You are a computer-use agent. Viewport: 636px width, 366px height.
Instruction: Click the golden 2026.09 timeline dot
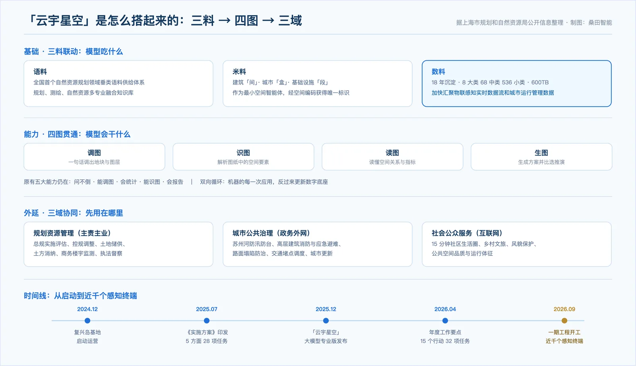[x=564, y=321]
